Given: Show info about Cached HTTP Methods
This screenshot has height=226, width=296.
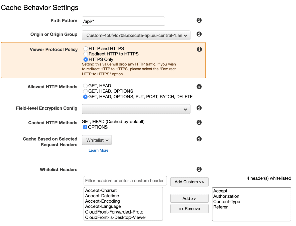Looking at the screenshot, I should (x=199, y=122).
